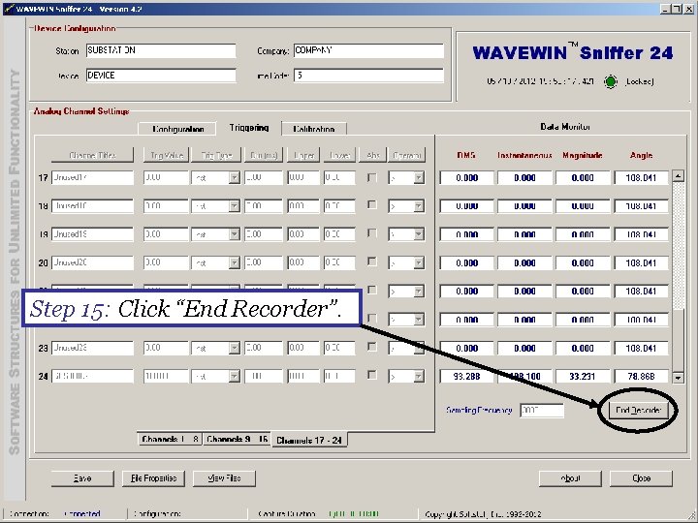Click the View Files button
Viewport: 698px width, 523px height.
click(x=224, y=478)
